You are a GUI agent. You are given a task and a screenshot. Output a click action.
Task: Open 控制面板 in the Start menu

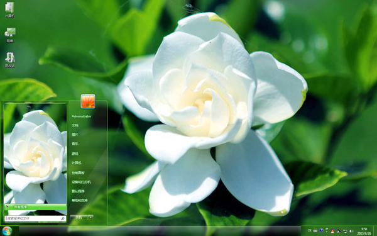pos(78,173)
